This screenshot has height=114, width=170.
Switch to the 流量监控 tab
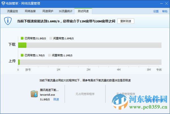(12, 11)
